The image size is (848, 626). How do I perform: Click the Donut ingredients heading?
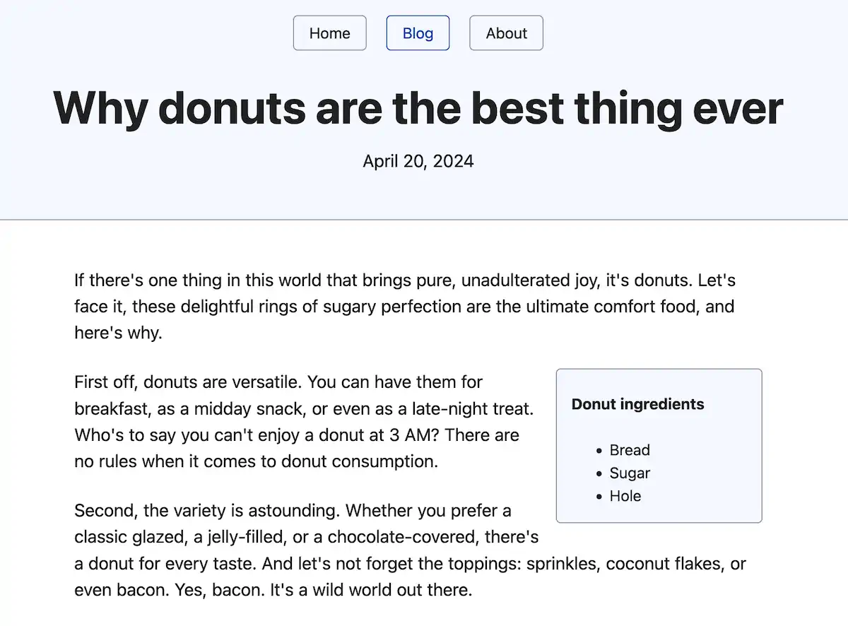pyautogui.click(x=637, y=404)
